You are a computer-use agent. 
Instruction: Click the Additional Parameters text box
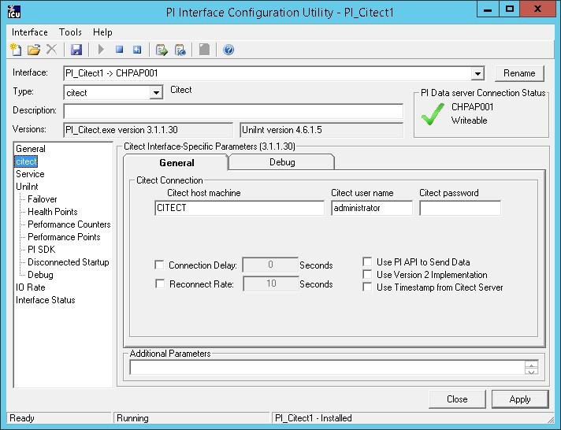tap(327, 368)
